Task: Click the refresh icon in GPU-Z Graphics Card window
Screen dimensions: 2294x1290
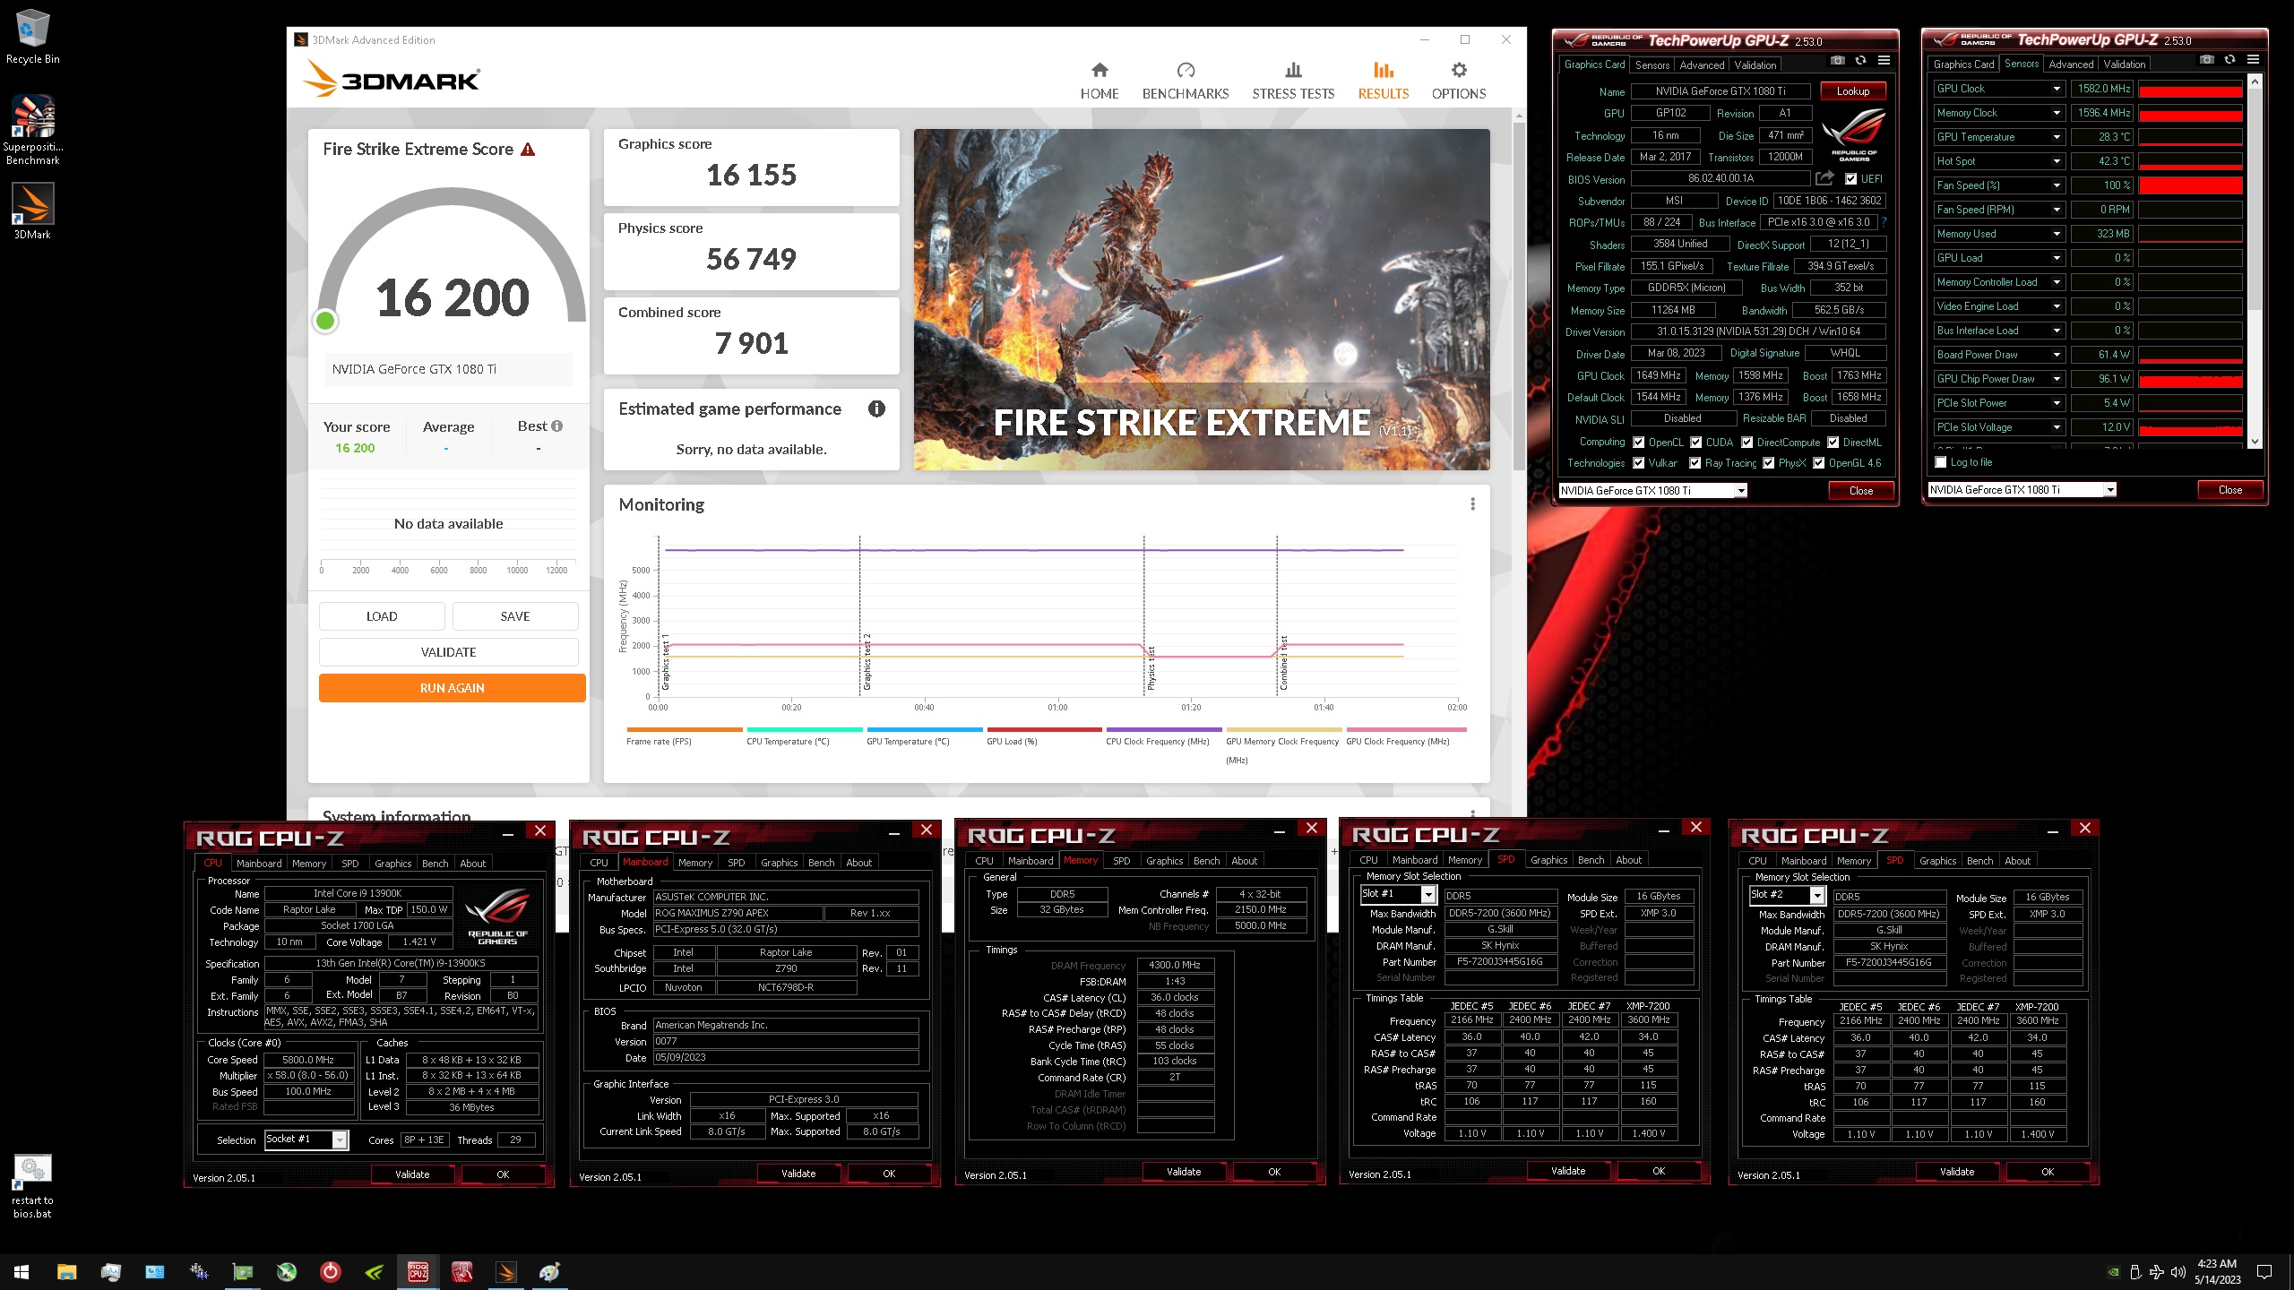Action: 1861,61
